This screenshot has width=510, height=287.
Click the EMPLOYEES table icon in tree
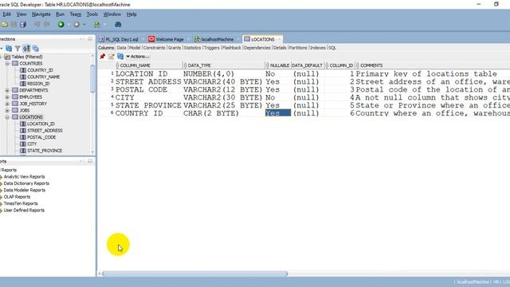point(15,97)
